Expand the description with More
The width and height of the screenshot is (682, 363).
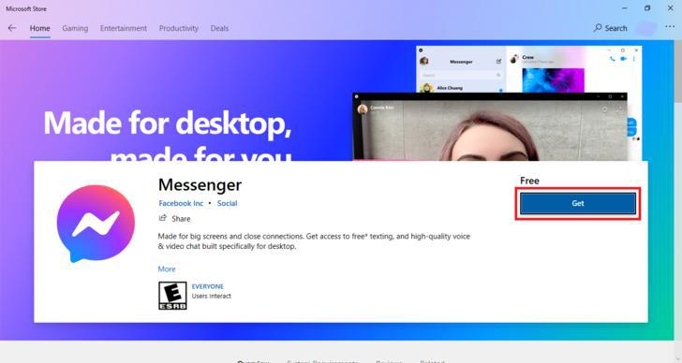point(167,269)
